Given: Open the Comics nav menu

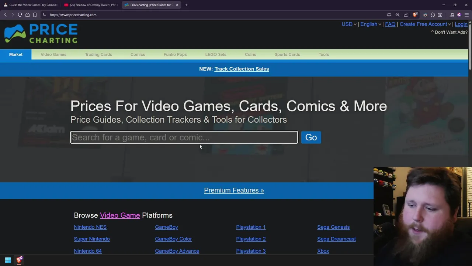Looking at the screenshot, I should (x=138, y=54).
